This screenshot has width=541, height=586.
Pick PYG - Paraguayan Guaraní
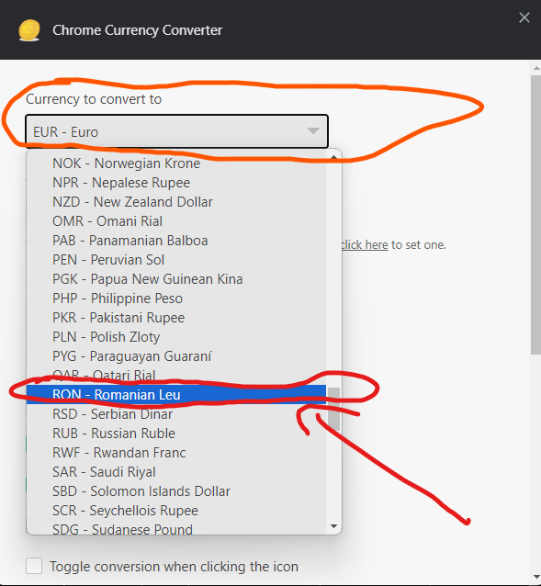click(x=176, y=356)
